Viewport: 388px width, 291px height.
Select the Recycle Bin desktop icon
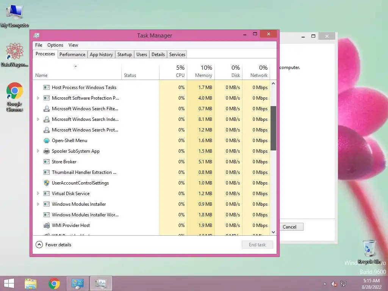(x=369, y=252)
